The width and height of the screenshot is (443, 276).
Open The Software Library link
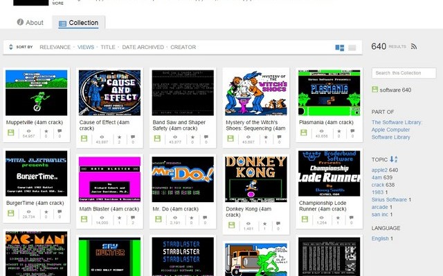tap(397, 122)
